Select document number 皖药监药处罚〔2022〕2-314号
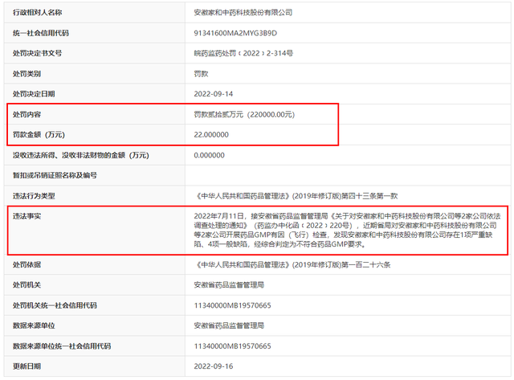 [x=243, y=53]
